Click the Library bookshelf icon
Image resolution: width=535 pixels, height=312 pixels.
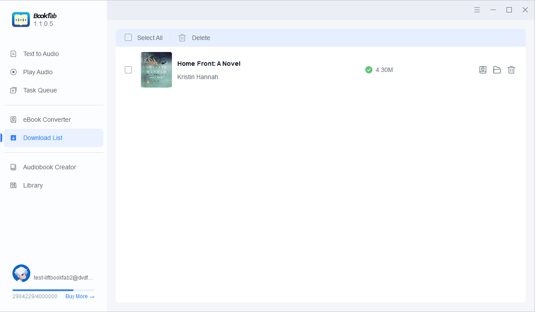[x=13, y=185]
